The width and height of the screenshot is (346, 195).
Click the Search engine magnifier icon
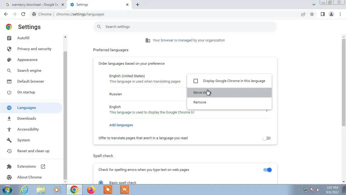[x=9, y=71]
